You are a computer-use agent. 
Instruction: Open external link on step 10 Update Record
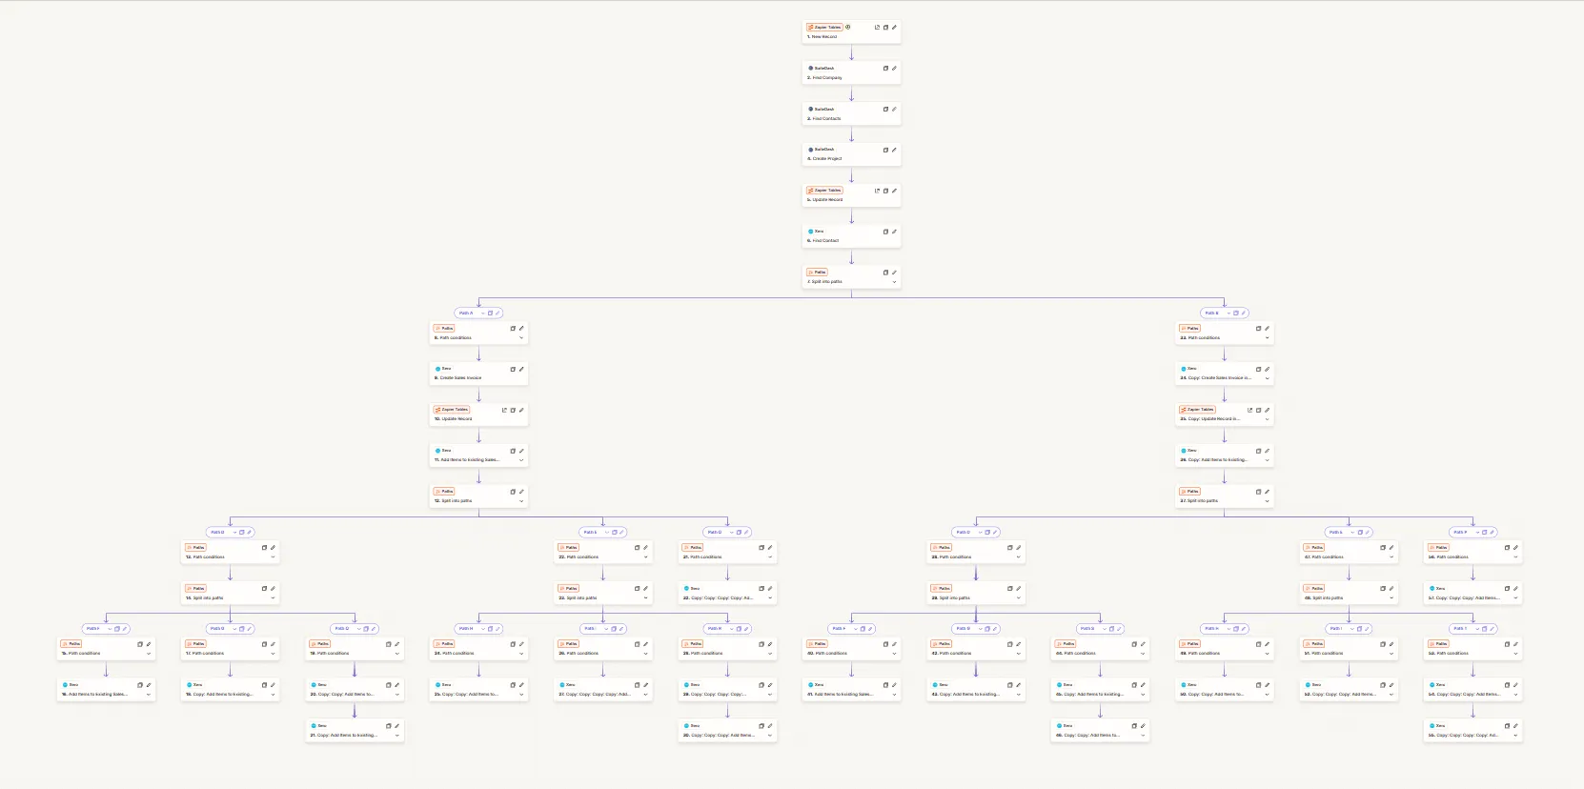click(504, 410)
